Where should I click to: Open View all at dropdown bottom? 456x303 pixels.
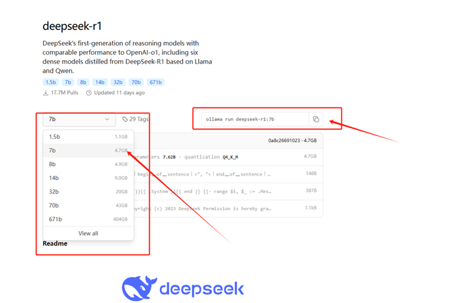point(88,234)
